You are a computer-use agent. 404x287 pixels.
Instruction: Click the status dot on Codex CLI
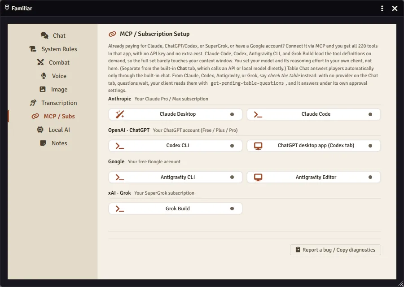pyautogui.click(x=232, y=146)
